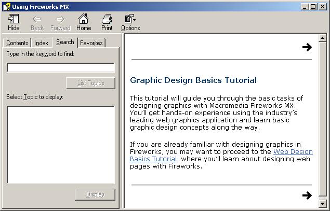This screenshot has width=330, height=211.
Task: Open the help window system menu icon
Action: tap(6, 6)
